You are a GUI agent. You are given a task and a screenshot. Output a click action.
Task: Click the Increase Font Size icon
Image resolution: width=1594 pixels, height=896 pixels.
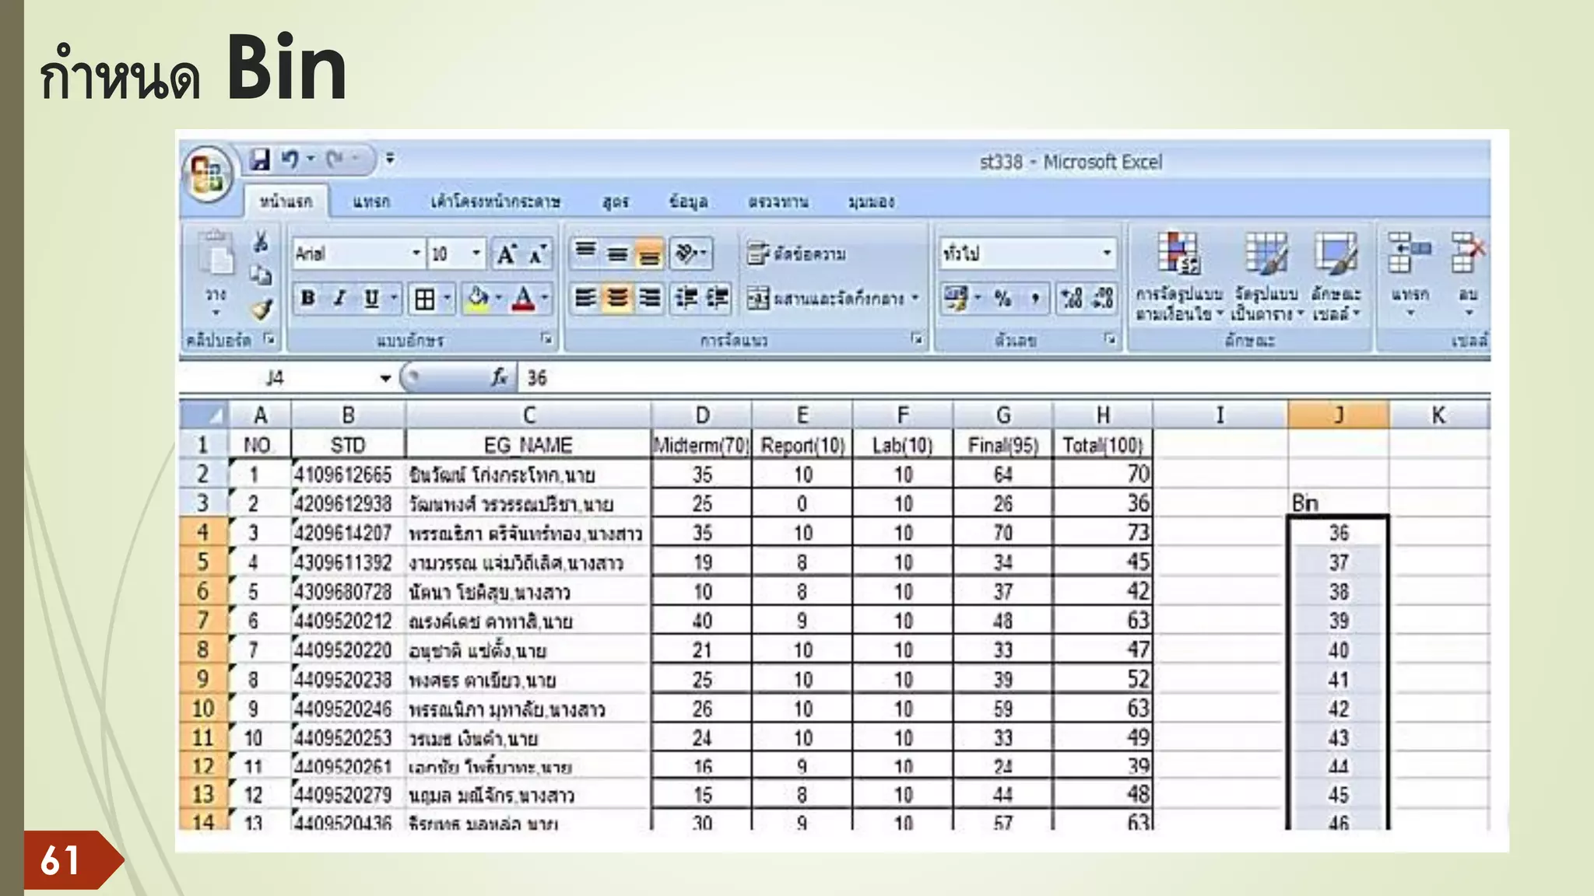507,254
